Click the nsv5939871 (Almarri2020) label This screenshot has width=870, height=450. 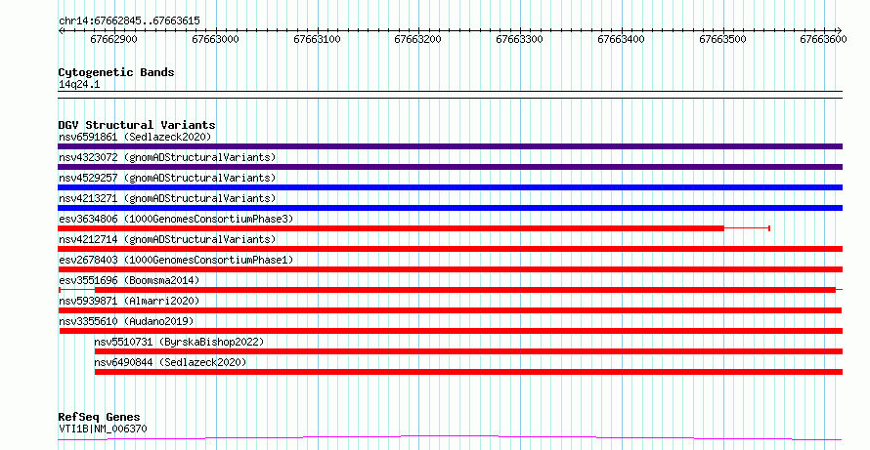[x=129, y=301]
